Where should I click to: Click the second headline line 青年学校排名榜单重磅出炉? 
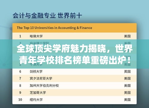click(x=74, y=60)
